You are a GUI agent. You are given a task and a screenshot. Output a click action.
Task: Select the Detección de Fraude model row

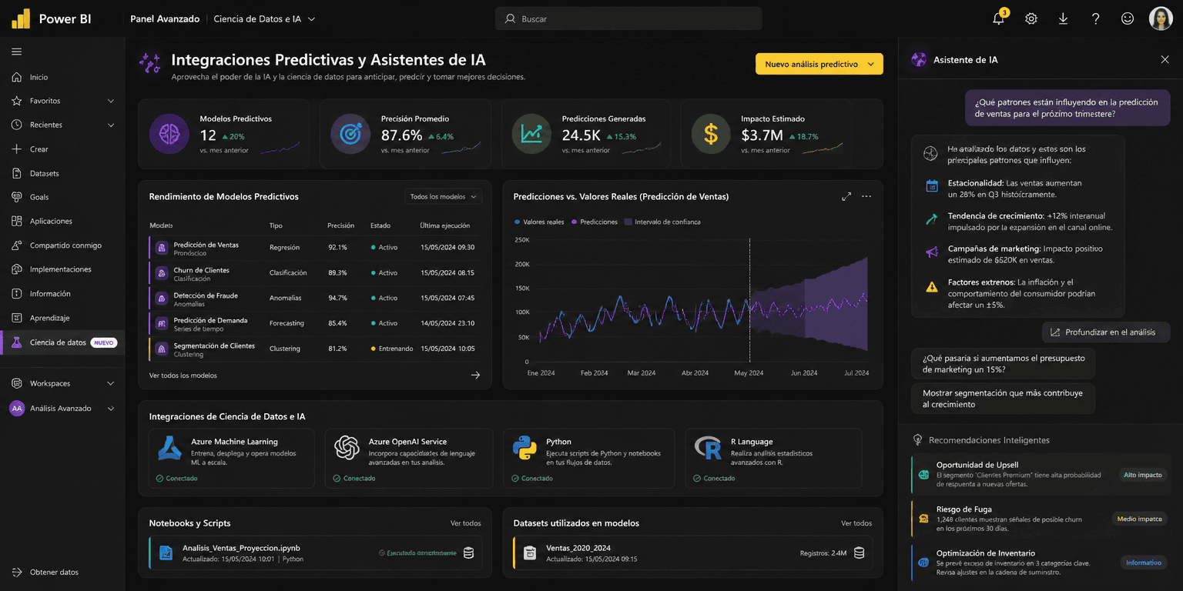pos(315,299)
